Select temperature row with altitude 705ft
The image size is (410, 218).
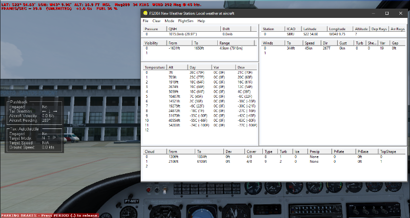200,77
